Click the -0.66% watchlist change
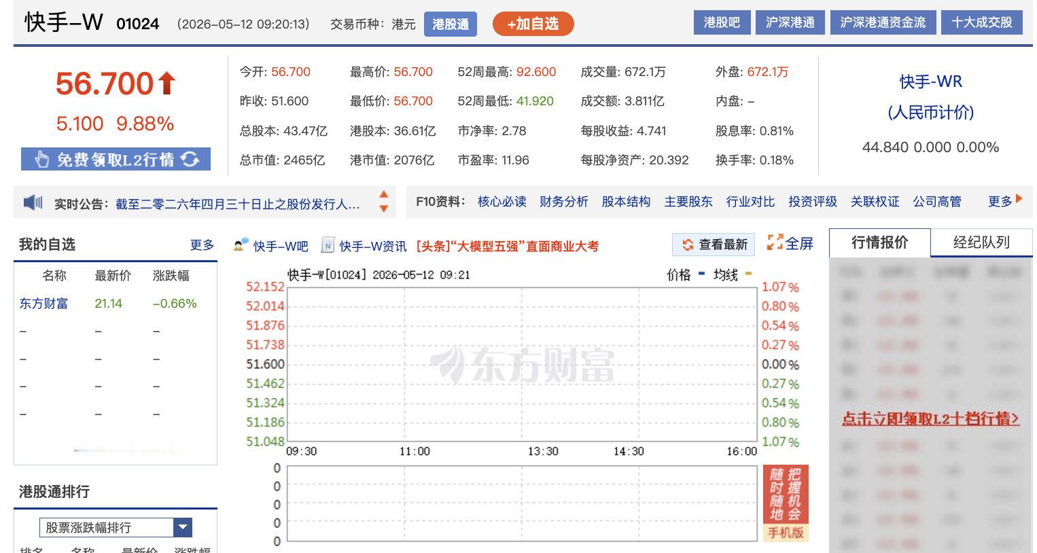1037x553 pixels. (175, 304)
